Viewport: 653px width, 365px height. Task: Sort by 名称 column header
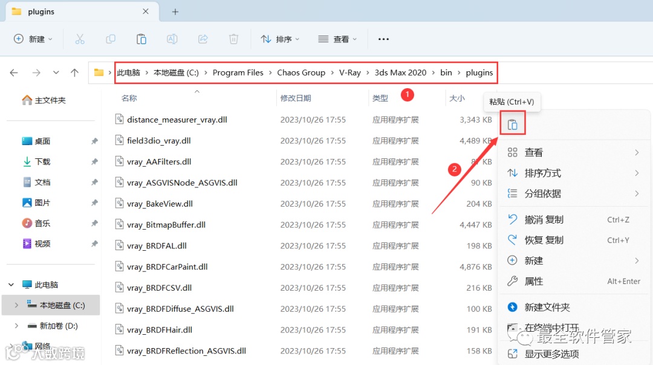point(129,99)
